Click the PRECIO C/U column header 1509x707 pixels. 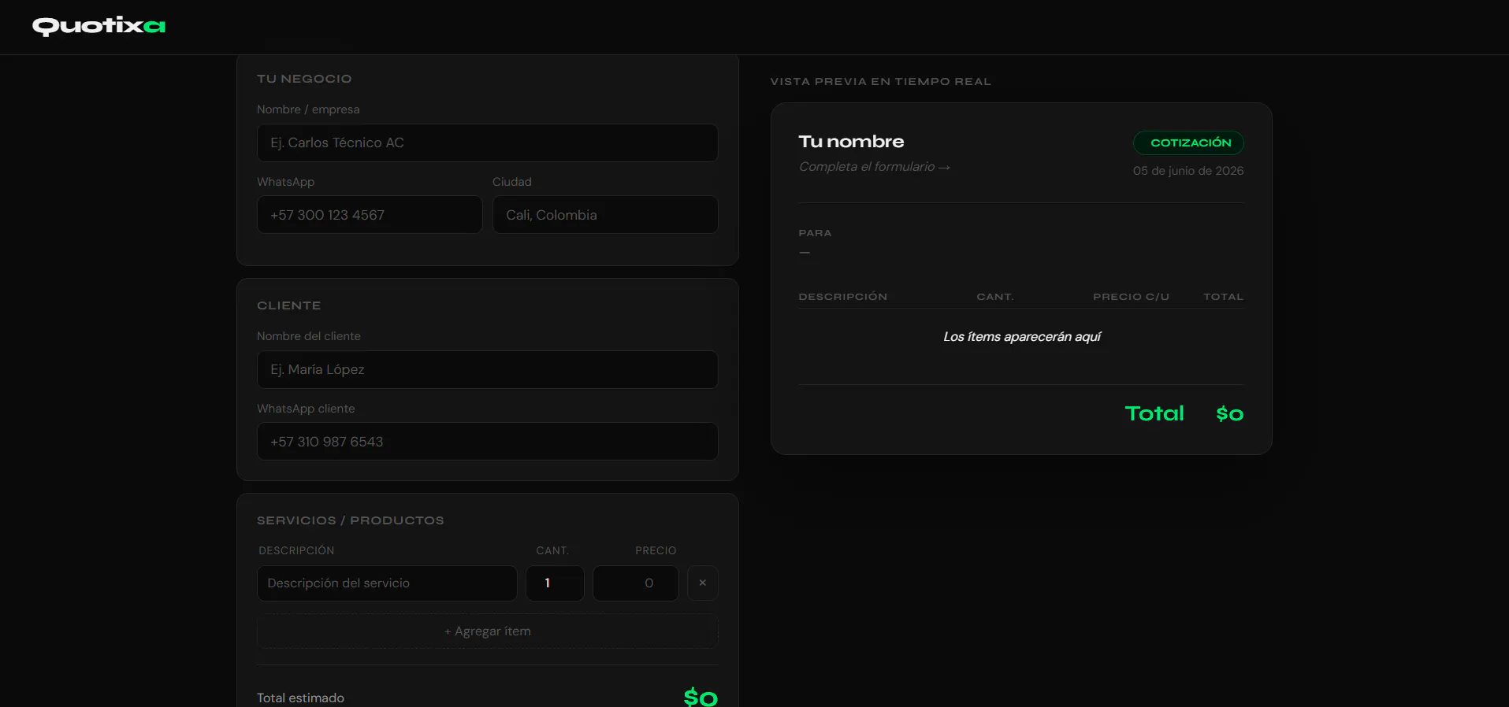pos(1131,297)
